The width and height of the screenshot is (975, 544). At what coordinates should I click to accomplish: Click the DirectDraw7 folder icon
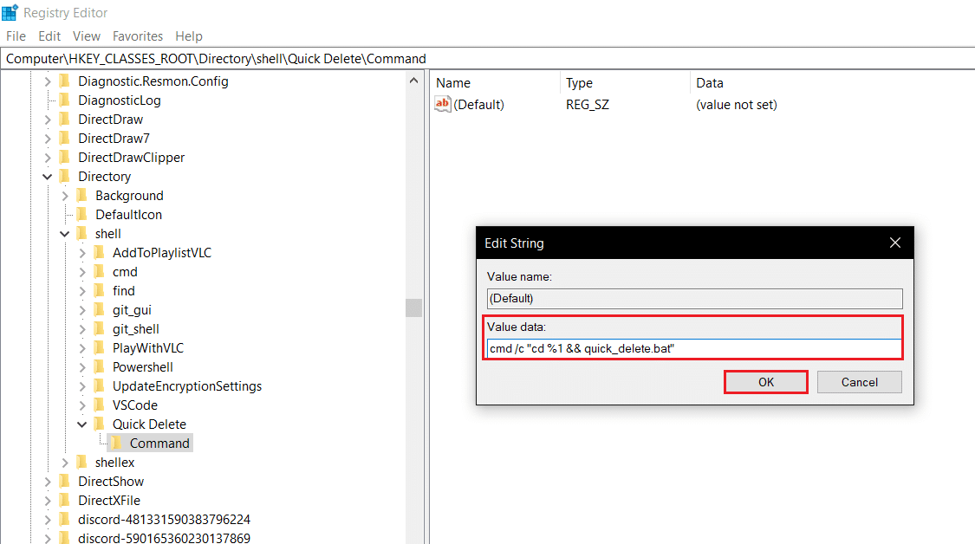(x=65, y=139)
